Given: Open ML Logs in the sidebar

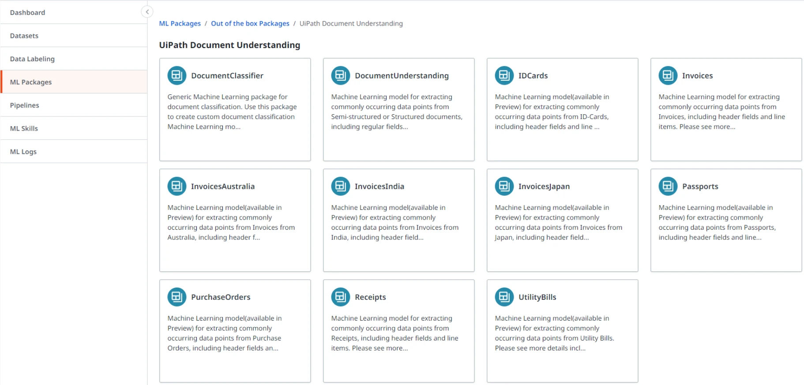Looking at the screenshot, I should point(74,151).
